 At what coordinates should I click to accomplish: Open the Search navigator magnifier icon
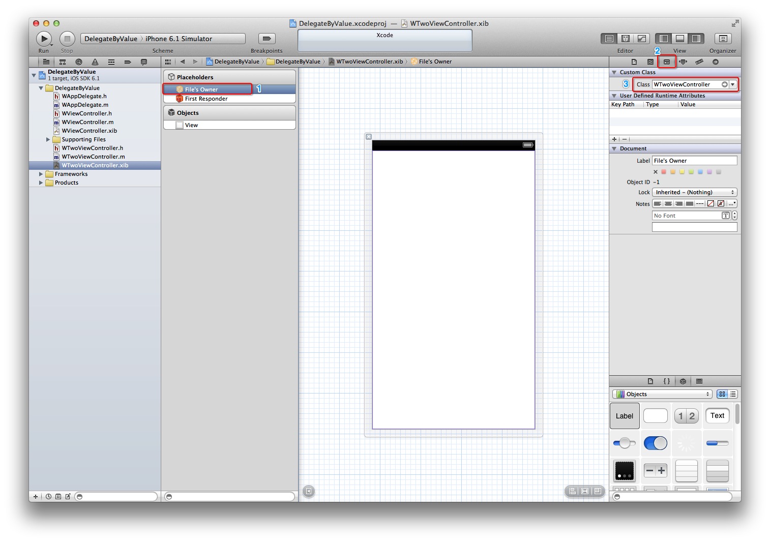(x=78, y=62)
